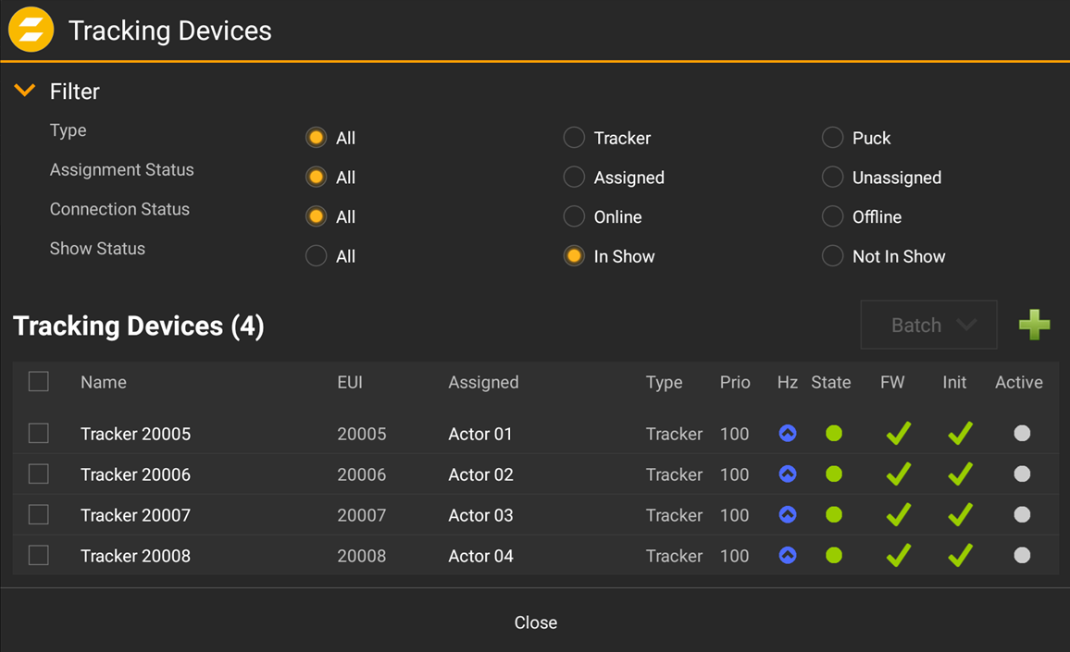This screenshot has height=652, width=1070.
Task: Collapse the Filter section
Action: [x=24, y=91]
